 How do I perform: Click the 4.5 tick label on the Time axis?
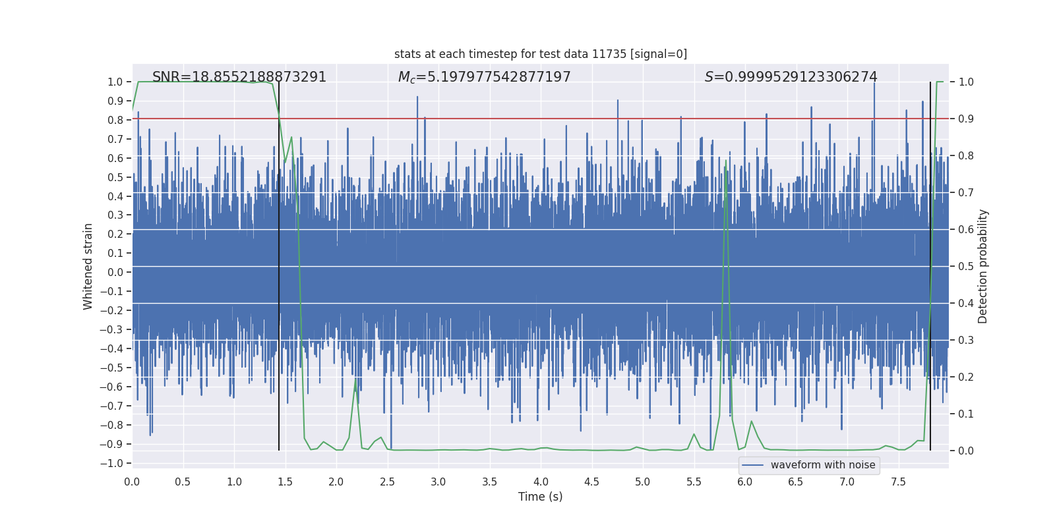point(591,482)
